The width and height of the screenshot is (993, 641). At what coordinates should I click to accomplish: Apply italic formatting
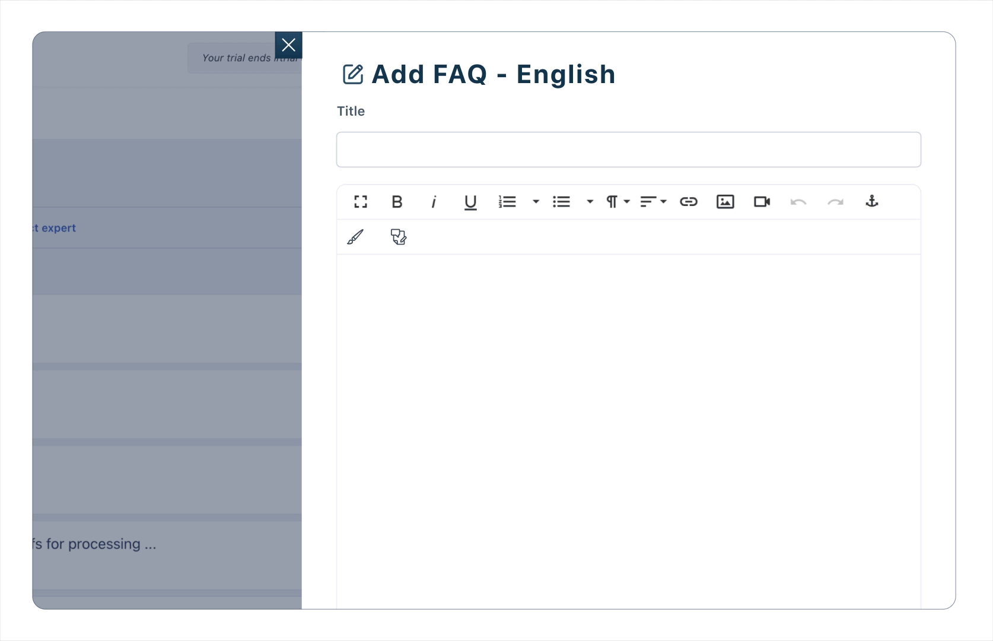click(x=434, y=202)
